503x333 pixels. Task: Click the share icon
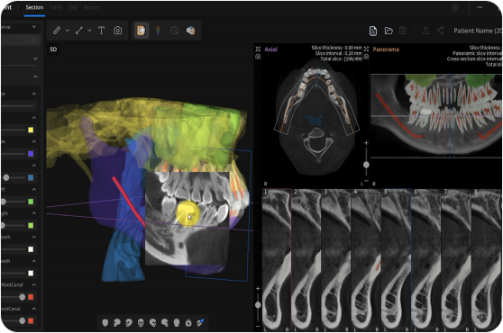(x=441, y=31)
